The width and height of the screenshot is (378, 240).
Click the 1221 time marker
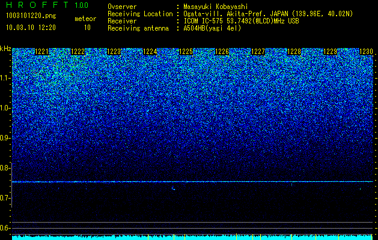tap(41, 52)
